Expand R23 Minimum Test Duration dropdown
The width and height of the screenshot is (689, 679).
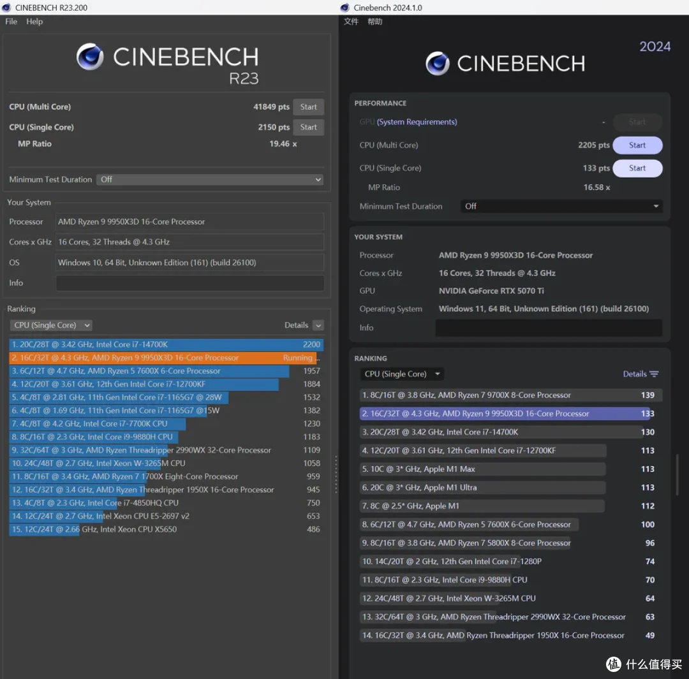click(210, 180)
